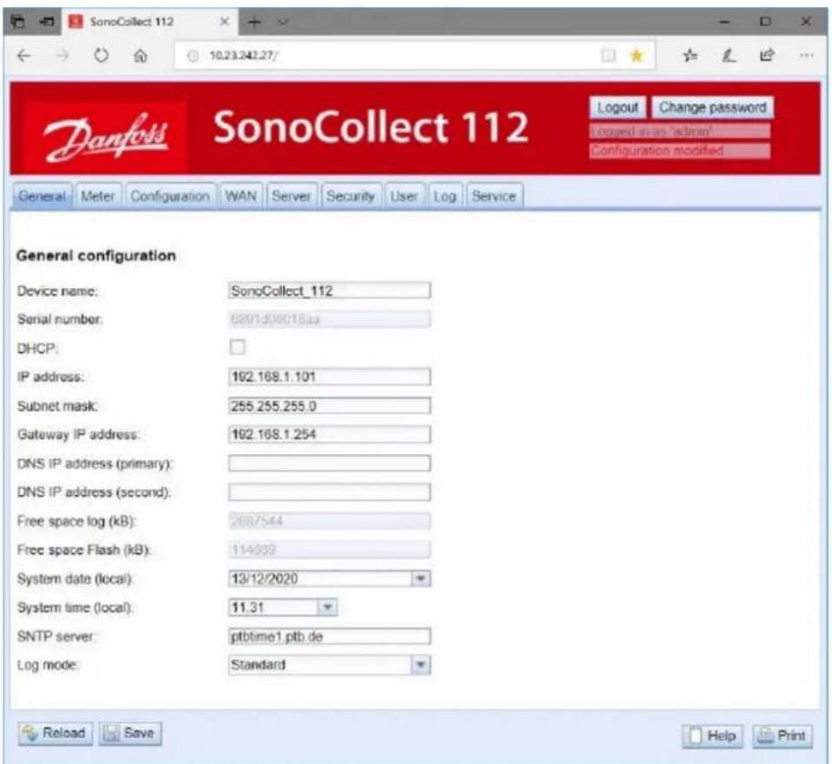The width and height of the screenshot is (832, 764).
Task: Switch to the WAN tab
Action: click(x=241, y=197)
